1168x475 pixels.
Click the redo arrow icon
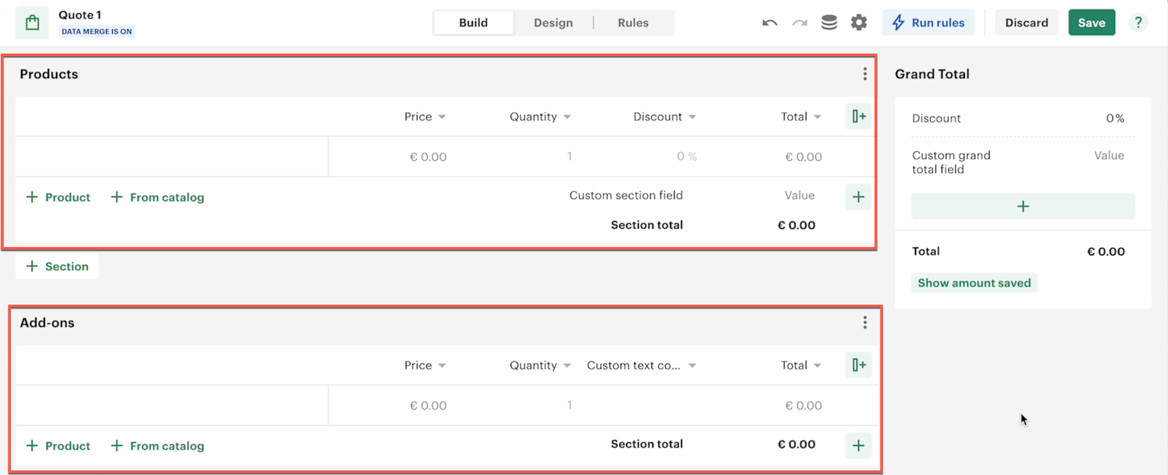pos(800,23)
